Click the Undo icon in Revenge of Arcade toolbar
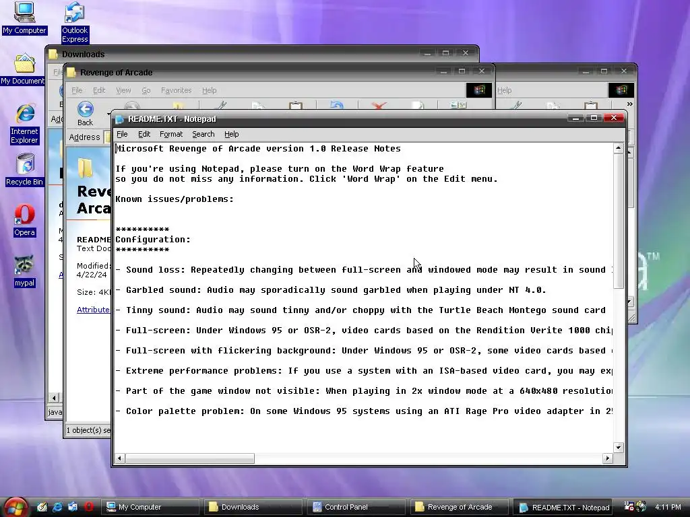This screenshot has height=517, width=690. 337,105
